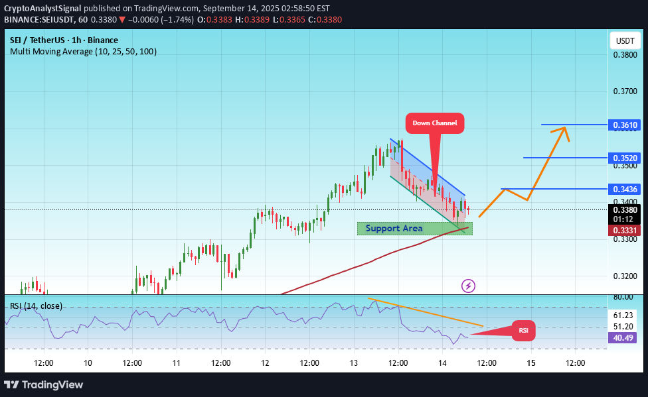This screenshot has height=397, width=648.
Task: Click the SEI / TetherUS chart title
Action: coord(64,40)
